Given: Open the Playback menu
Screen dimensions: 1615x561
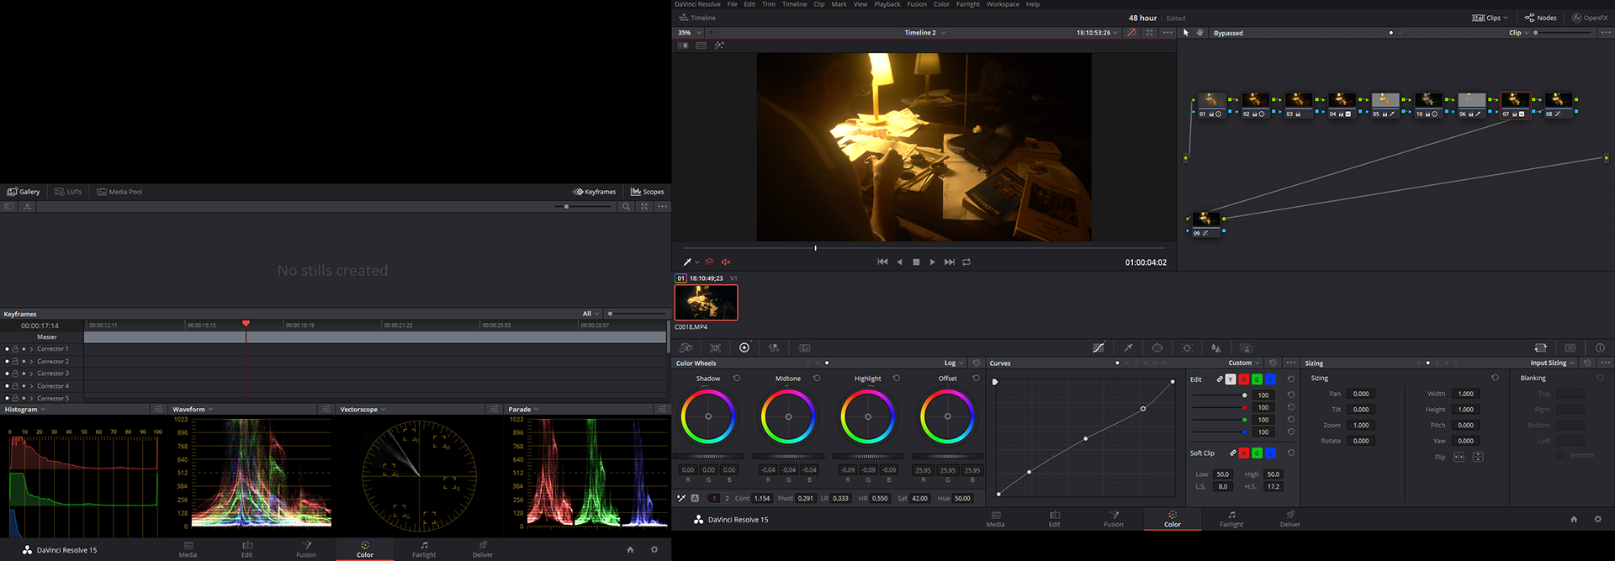Looking at the screenshot, I should point(887,4).
